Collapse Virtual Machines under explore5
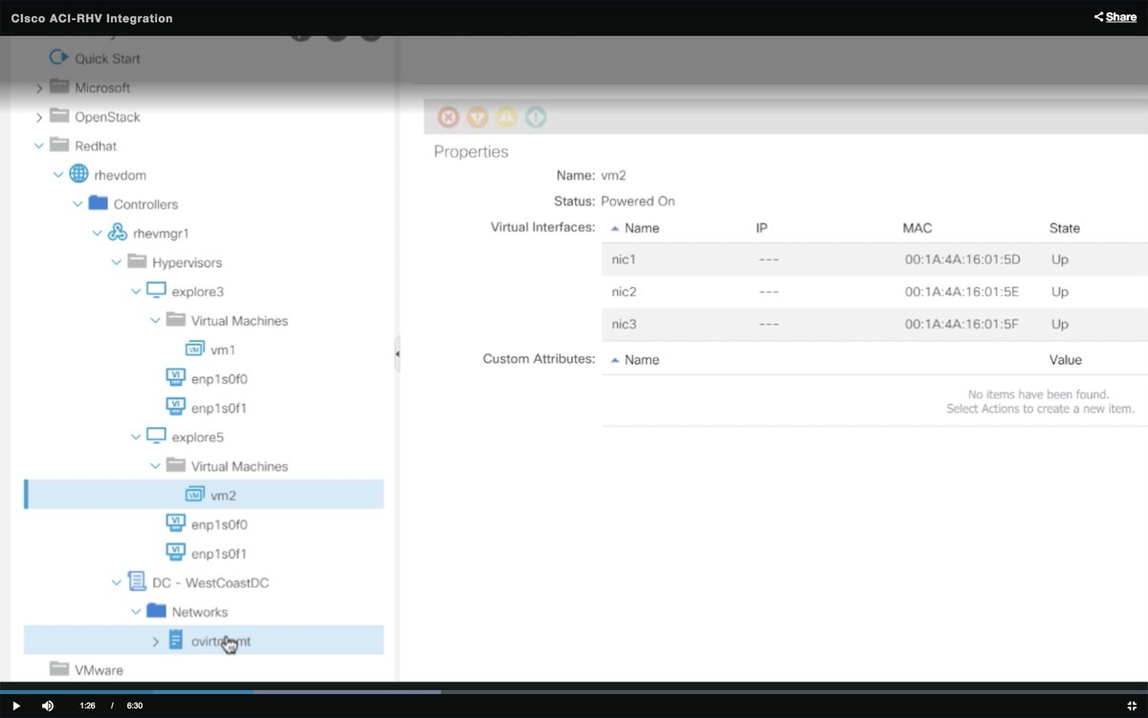 155,466
